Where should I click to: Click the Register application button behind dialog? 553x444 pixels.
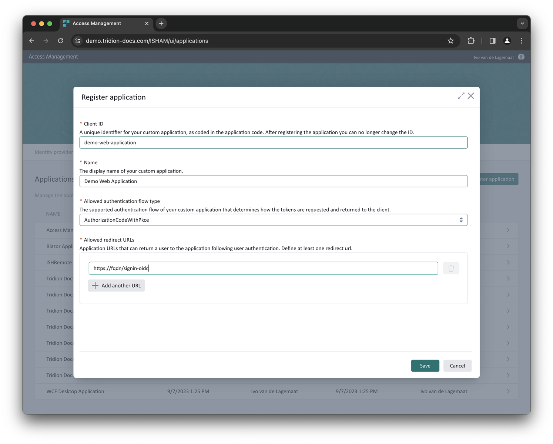tap(499, 179)
